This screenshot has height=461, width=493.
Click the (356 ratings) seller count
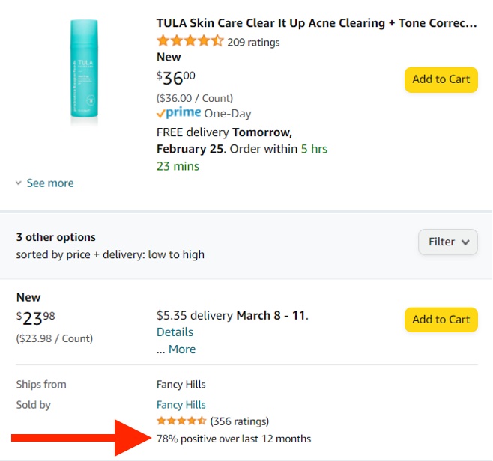tap(239, 421)
